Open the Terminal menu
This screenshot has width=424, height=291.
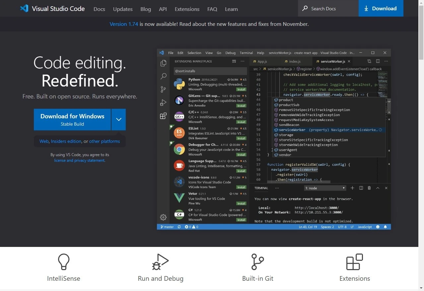point(246,52)
